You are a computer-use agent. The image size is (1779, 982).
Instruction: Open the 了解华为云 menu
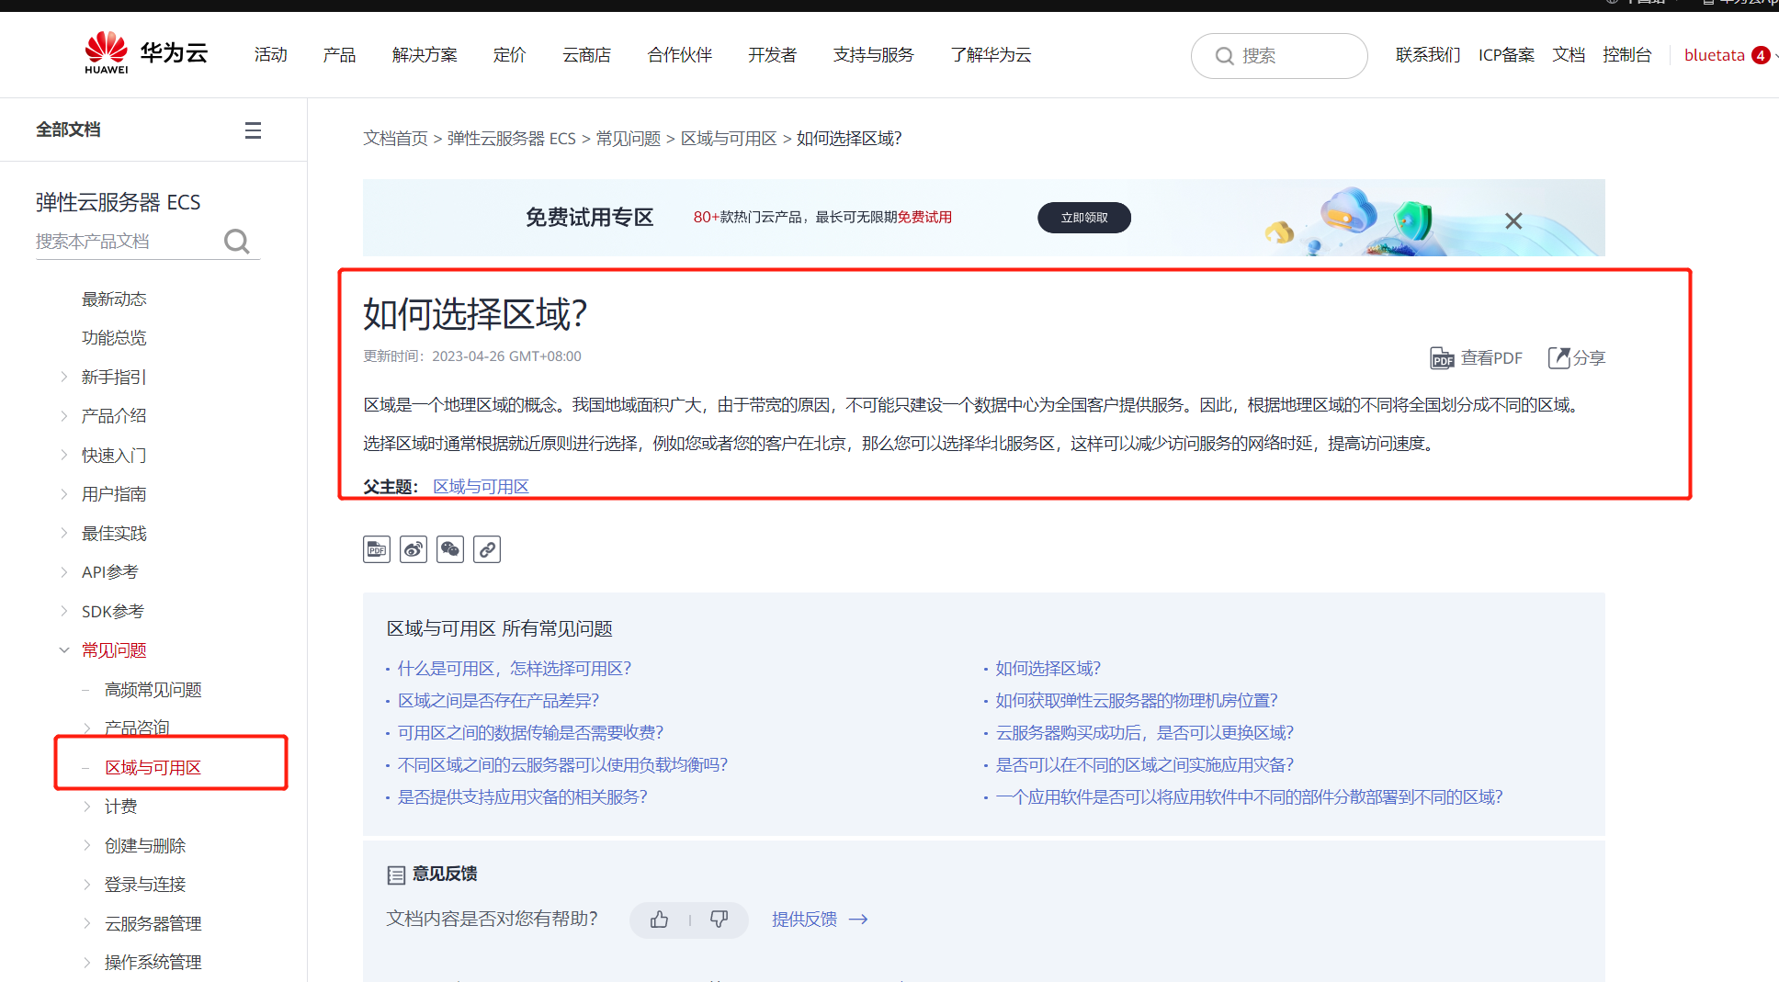click(x=991, y=55)
